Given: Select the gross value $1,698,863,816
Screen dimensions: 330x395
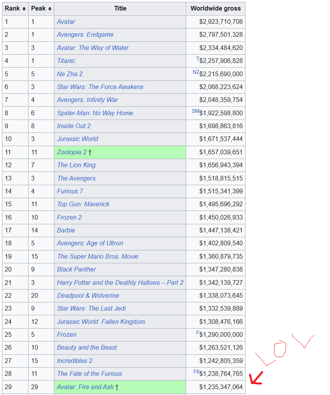Looking at the screenshot, I should 221,126.
